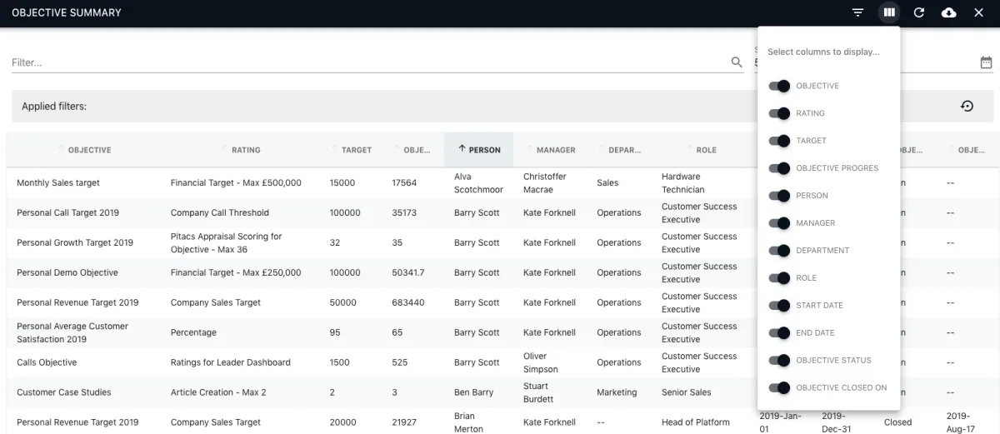
Task: Select 'Calls Objective' cell
Action: click(47, 362)
